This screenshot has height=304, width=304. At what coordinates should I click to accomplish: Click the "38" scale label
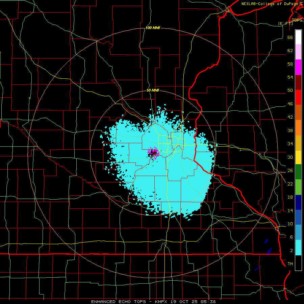point(290,130)
